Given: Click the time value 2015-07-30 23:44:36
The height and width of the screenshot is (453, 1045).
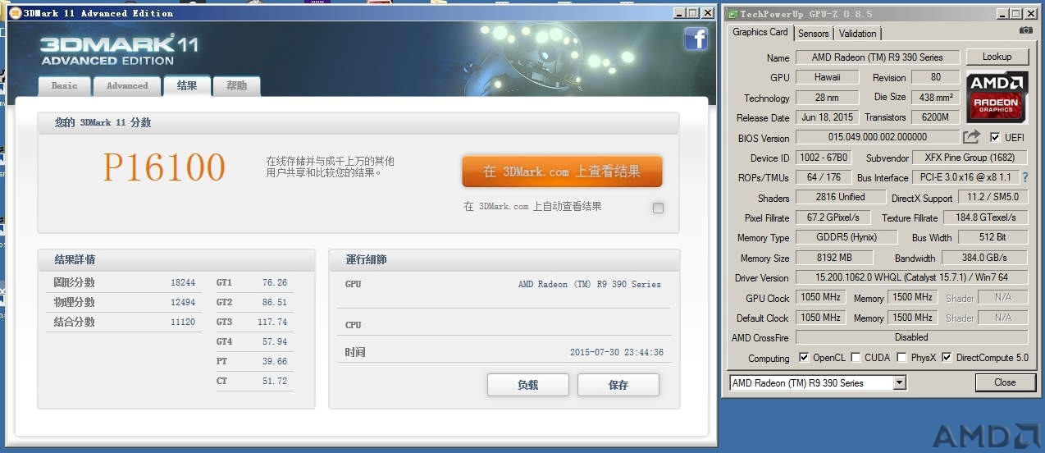Looking at the screenshot, I should [617, 353].
